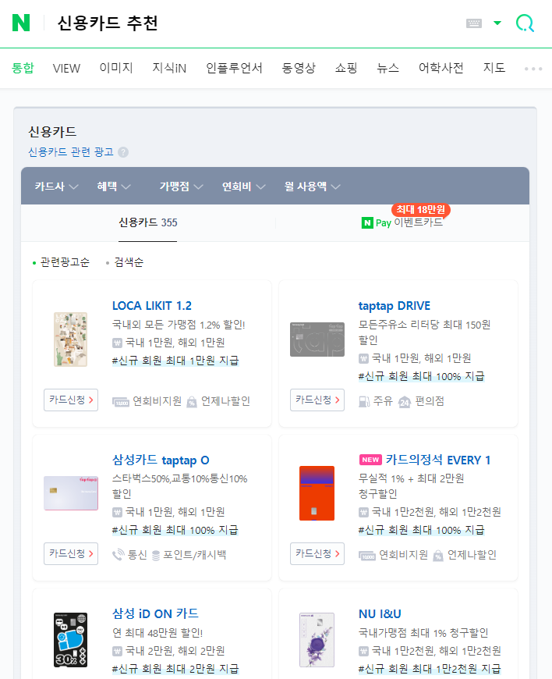Select the 신용카드 355 tab
Image resolution: width=552 pixels, height=679 pixels.
(x=148, y=222)
